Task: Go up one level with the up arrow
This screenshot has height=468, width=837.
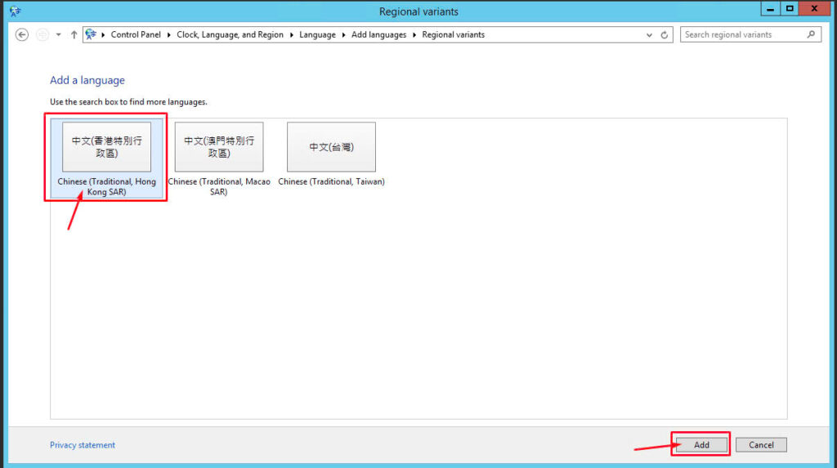Action: pos(74,34)
